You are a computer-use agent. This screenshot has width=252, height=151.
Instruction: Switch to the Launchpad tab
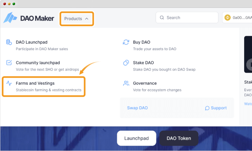(x=136, y=138)
